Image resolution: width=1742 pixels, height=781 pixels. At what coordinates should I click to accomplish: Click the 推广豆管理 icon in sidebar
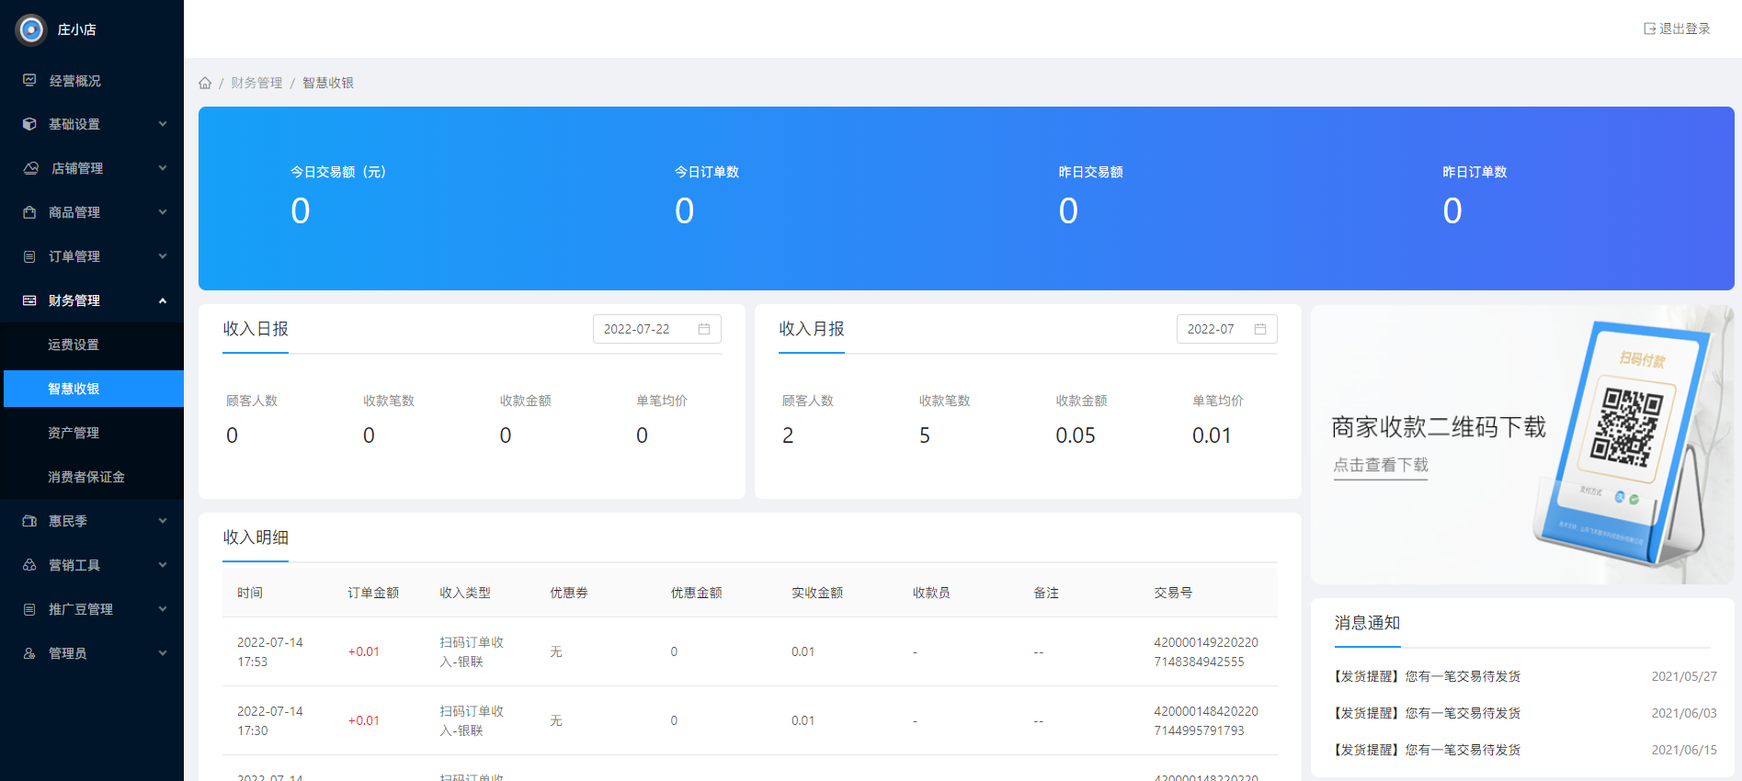(x=29, y=609)
